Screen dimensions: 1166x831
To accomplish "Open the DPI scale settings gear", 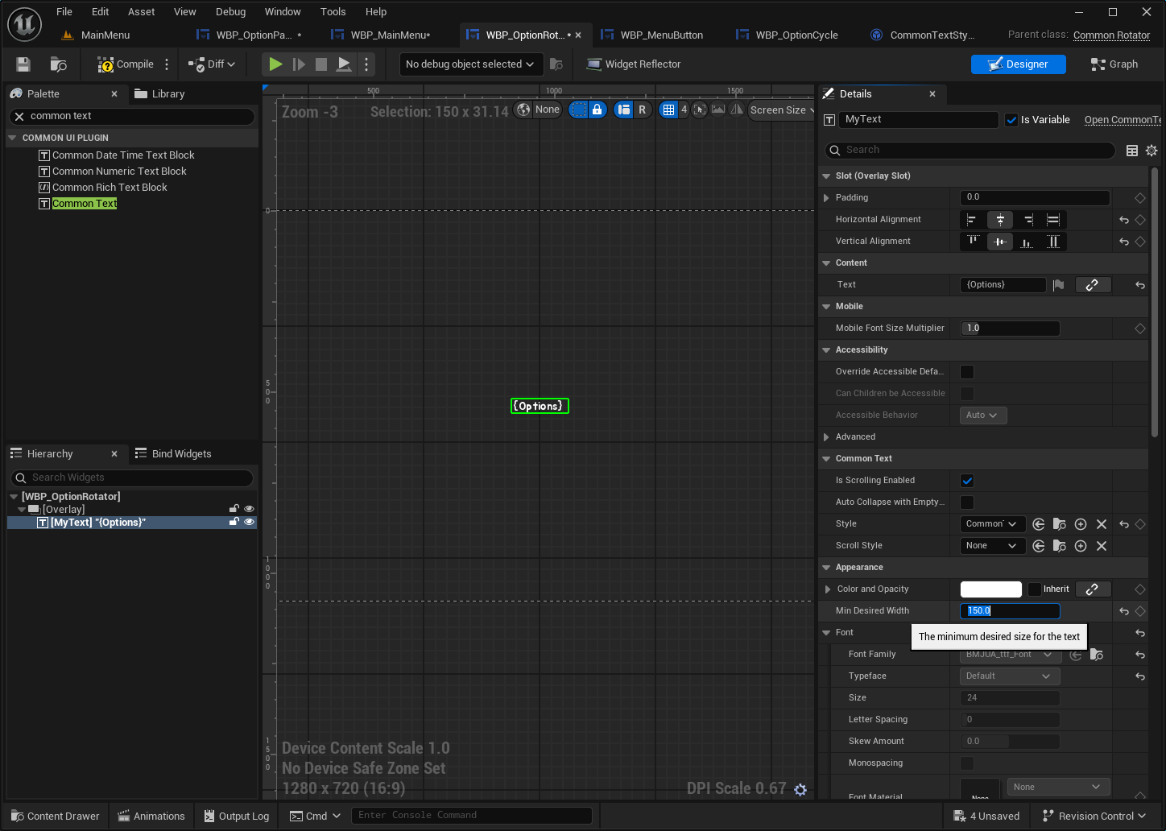I will [x=800, y=790].
